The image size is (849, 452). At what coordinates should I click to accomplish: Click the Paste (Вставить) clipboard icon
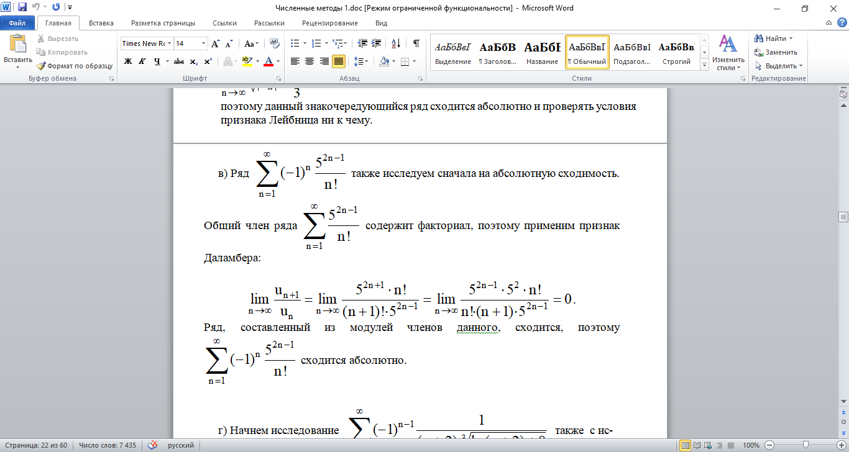18,45
